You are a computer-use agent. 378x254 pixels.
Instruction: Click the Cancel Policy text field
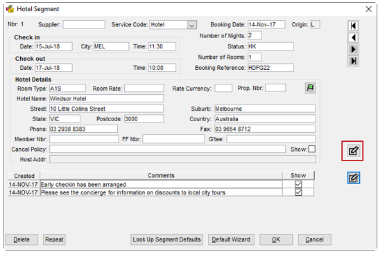(168, 149)
